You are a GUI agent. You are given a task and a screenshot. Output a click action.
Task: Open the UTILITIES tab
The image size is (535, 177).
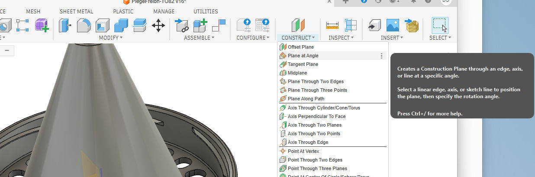pos(206,11)
